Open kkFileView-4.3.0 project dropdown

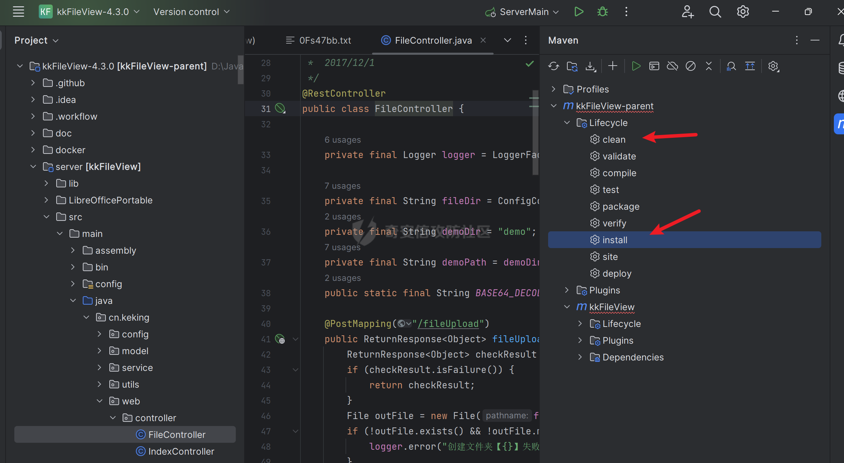click(89, 12)
